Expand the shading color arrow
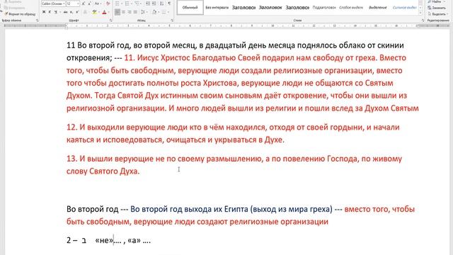 [x=159, y=12]
